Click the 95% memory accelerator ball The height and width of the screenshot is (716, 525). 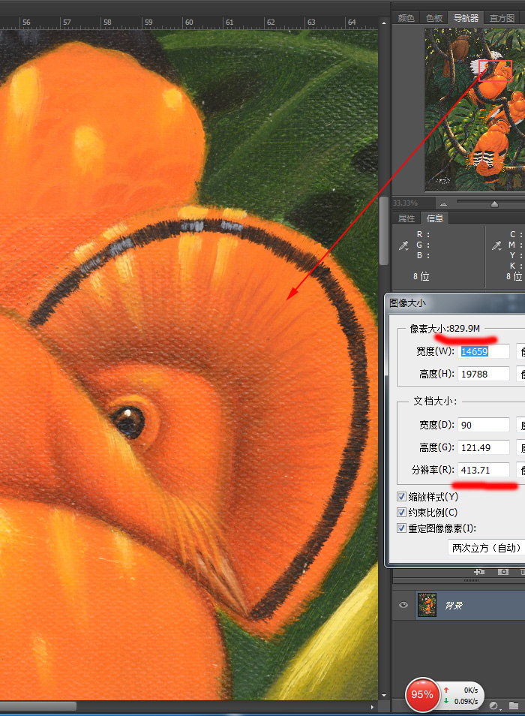[422, 694]
